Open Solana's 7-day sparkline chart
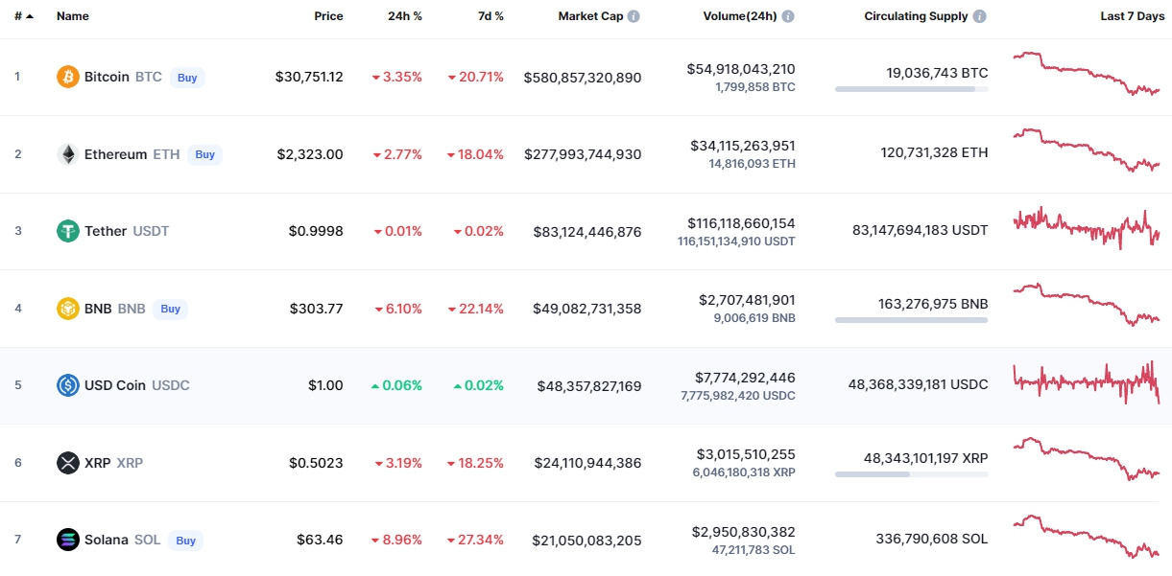Image resolution: width=1172 pixels, height=576 pixels. pyautogui.click(x=1087, y=537)
